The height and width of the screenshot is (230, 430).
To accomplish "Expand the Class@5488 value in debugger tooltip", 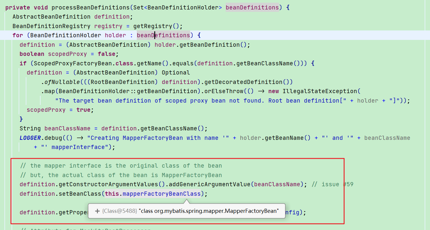I will point(97,211).
